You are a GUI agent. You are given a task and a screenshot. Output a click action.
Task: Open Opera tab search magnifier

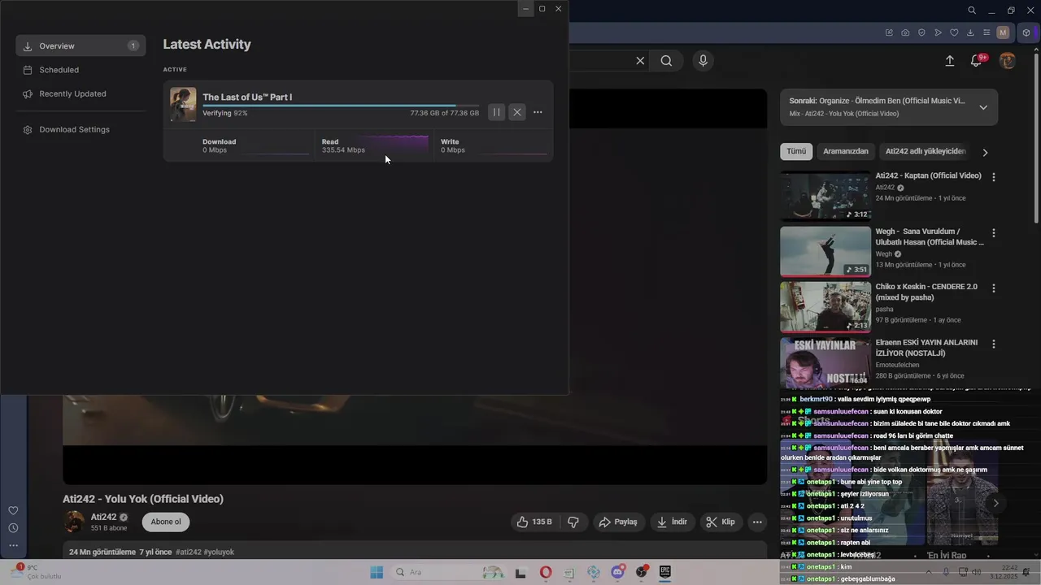[972, 11]
